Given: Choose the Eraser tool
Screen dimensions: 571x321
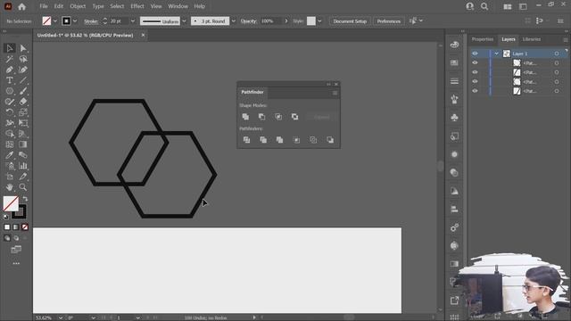Looking at the screenshot, I should (23, 102).
